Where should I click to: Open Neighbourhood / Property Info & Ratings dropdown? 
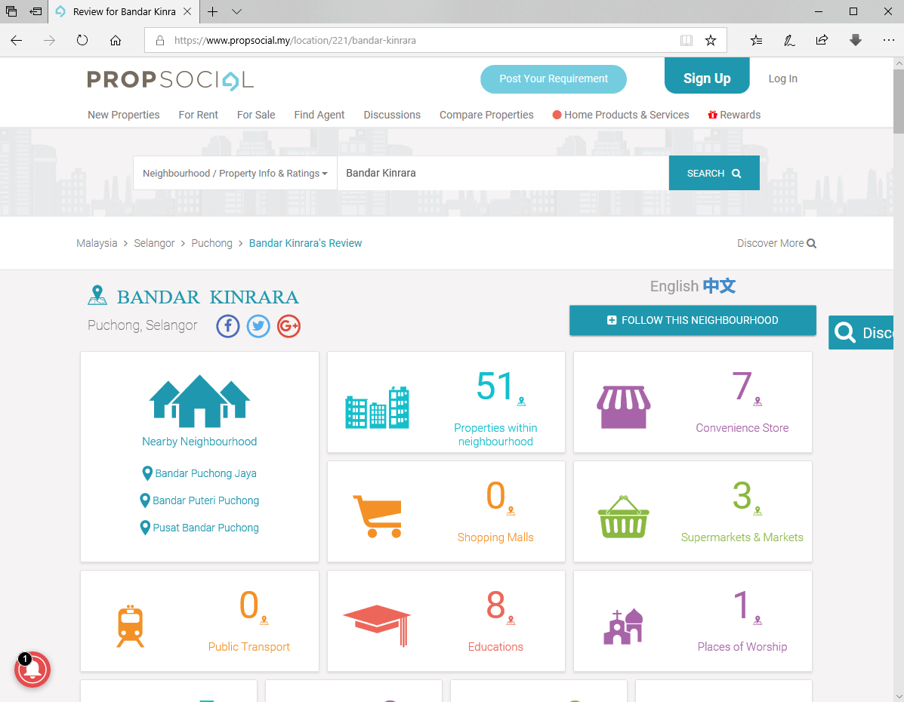pos(235,173)
